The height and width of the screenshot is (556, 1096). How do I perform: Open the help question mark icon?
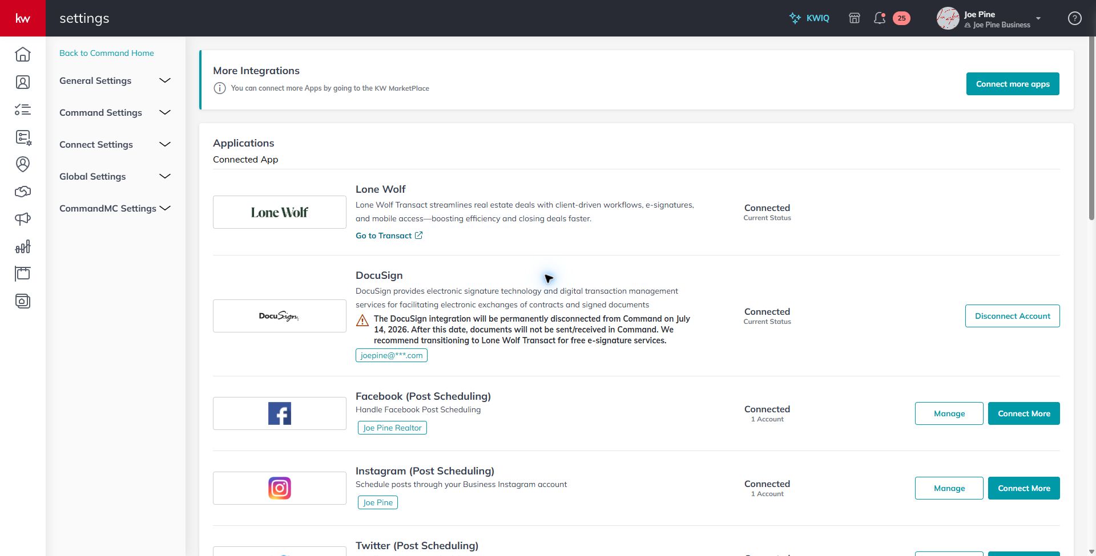point(1075,18)
